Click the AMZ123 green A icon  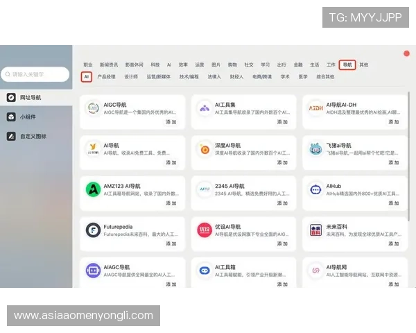93,189
